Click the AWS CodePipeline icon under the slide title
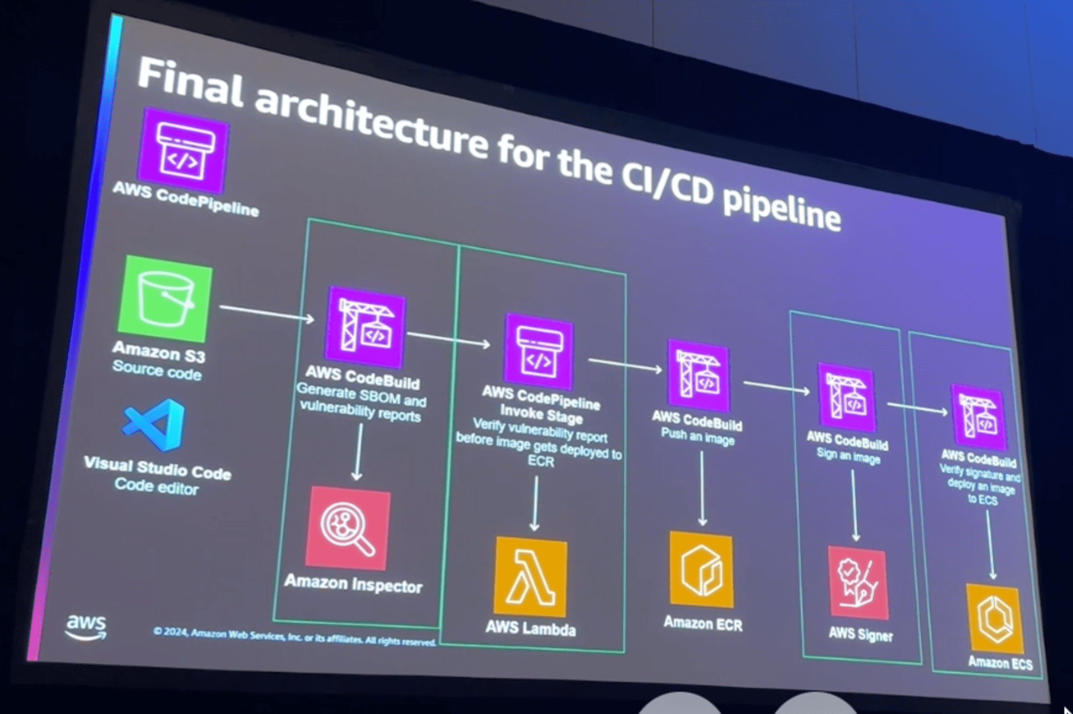1073x714 pixels. [183, 151]
